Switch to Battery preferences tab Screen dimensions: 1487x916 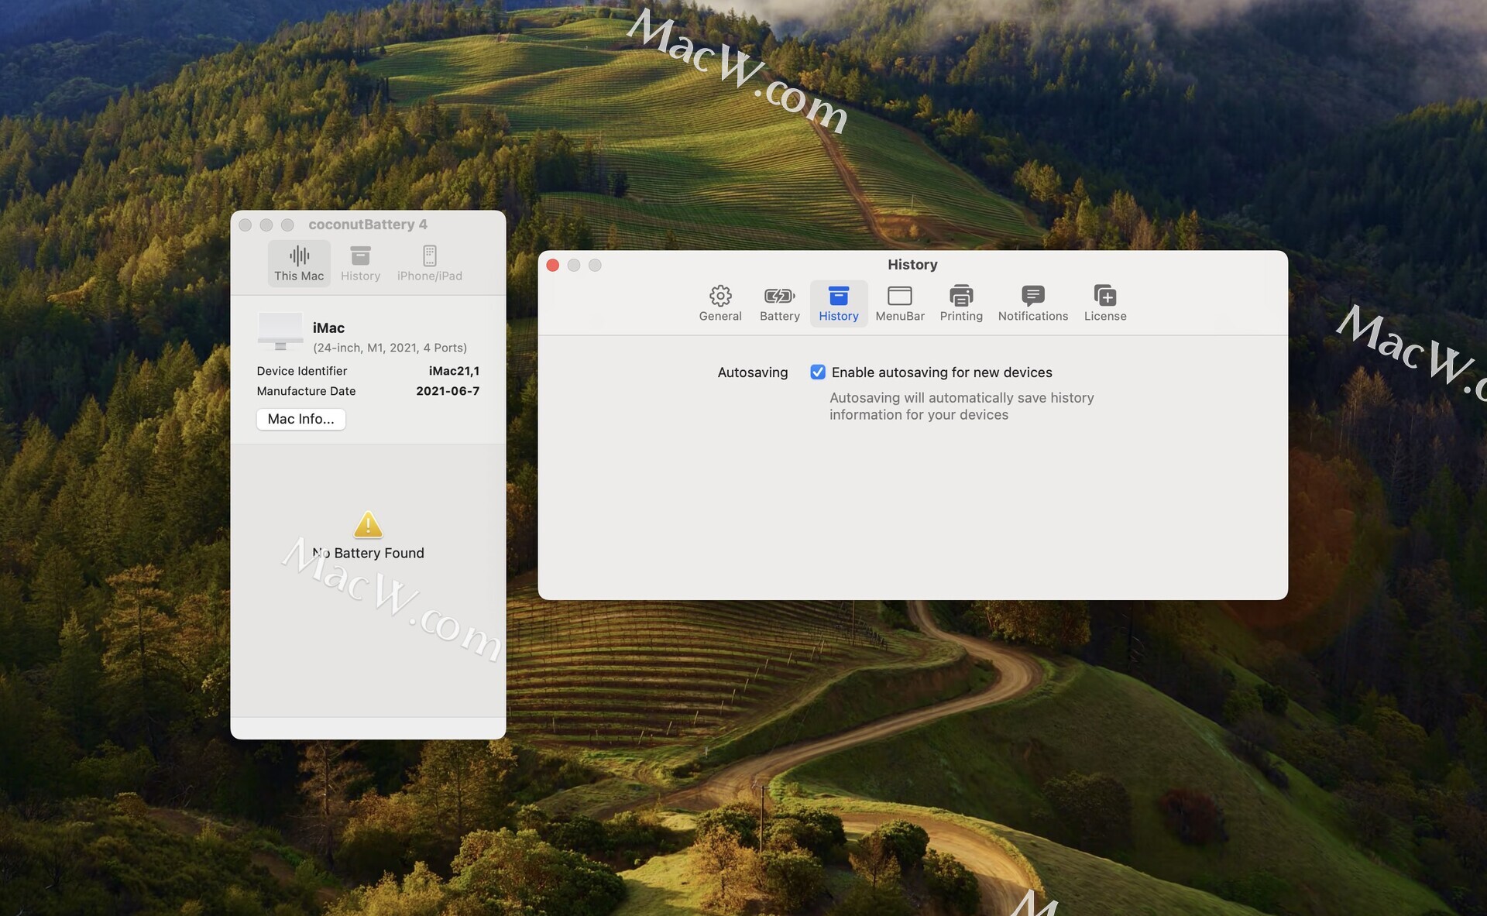(x=779, y=303)
